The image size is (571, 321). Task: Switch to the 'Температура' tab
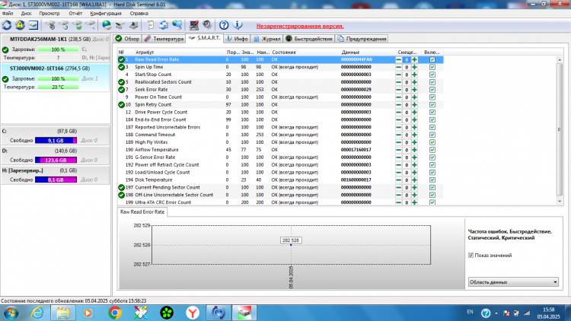point(164,39)
